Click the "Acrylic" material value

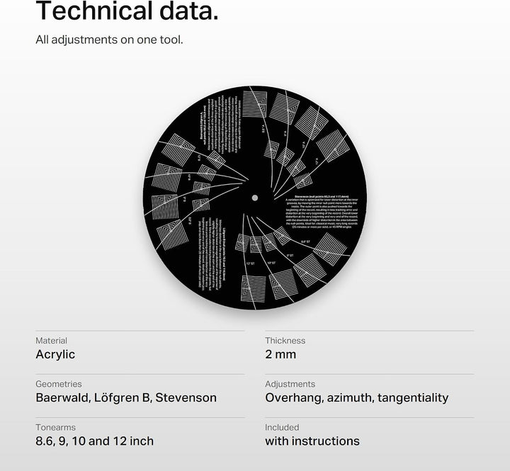55,354
